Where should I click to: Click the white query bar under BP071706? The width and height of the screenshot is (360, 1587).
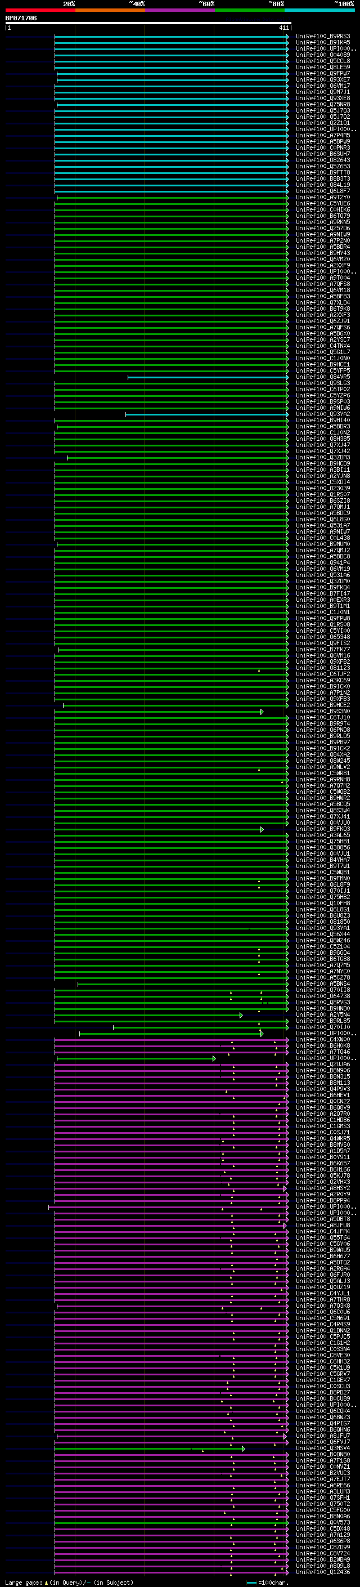point(148,24)
